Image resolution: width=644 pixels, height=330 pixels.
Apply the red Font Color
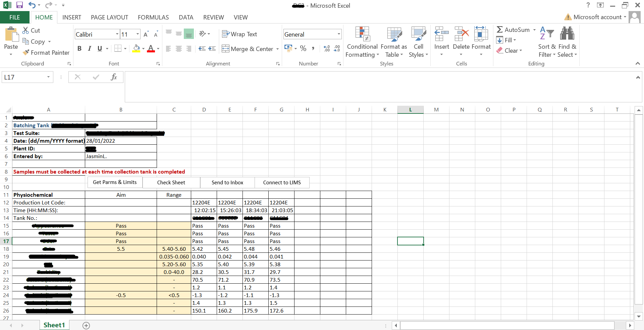point(151,49)
